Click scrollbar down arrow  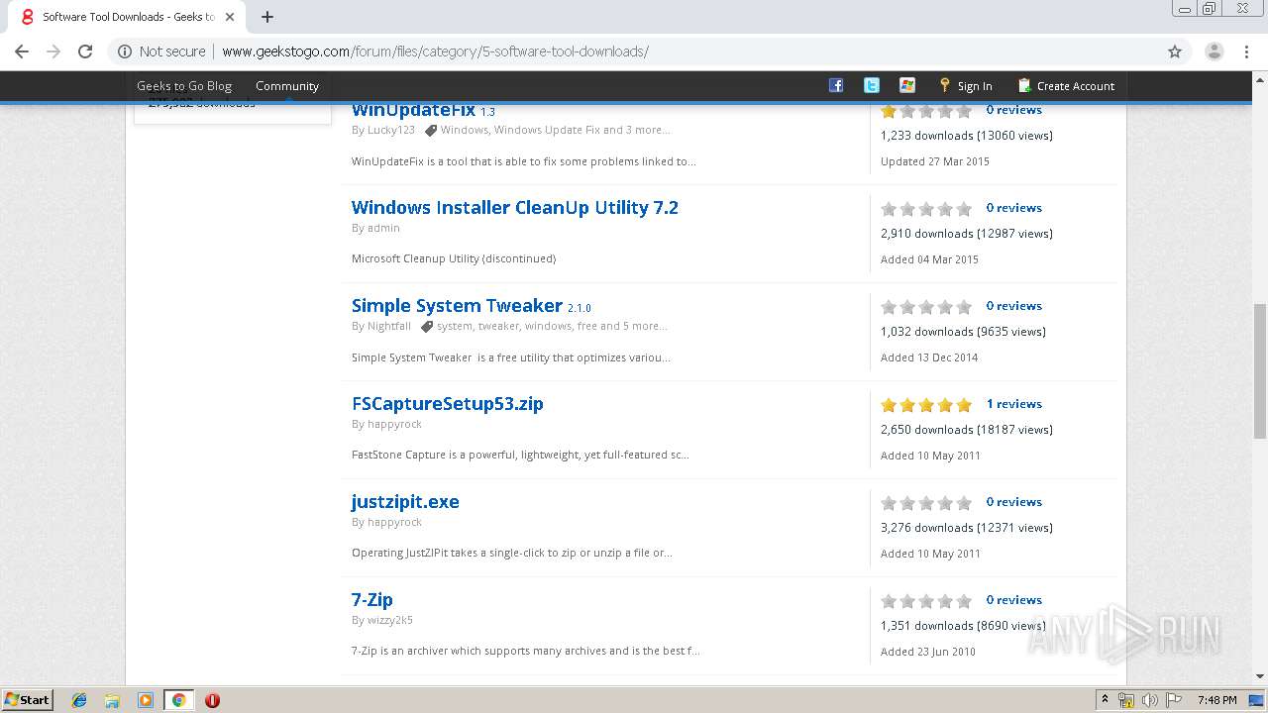coord(1260,677)
